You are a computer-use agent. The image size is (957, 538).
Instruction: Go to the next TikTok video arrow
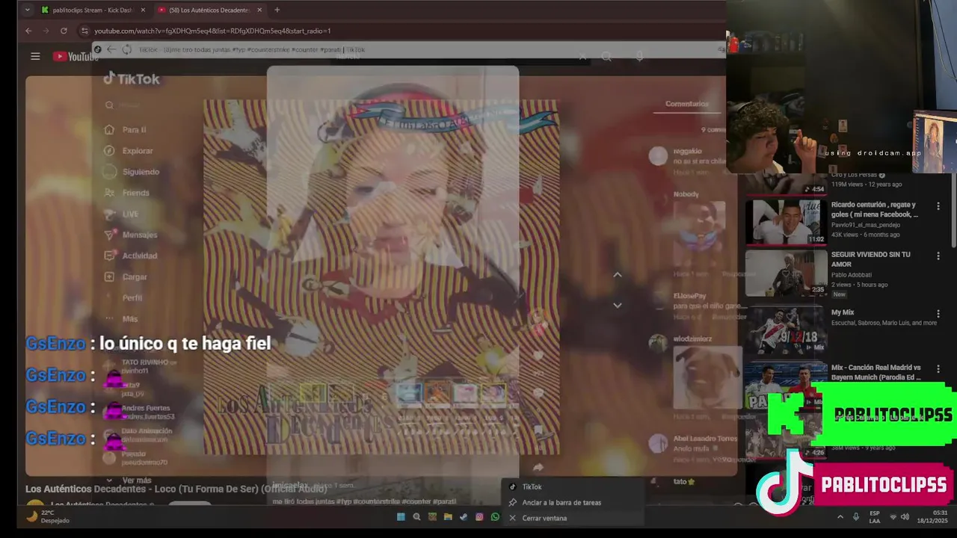click(618, 305)
